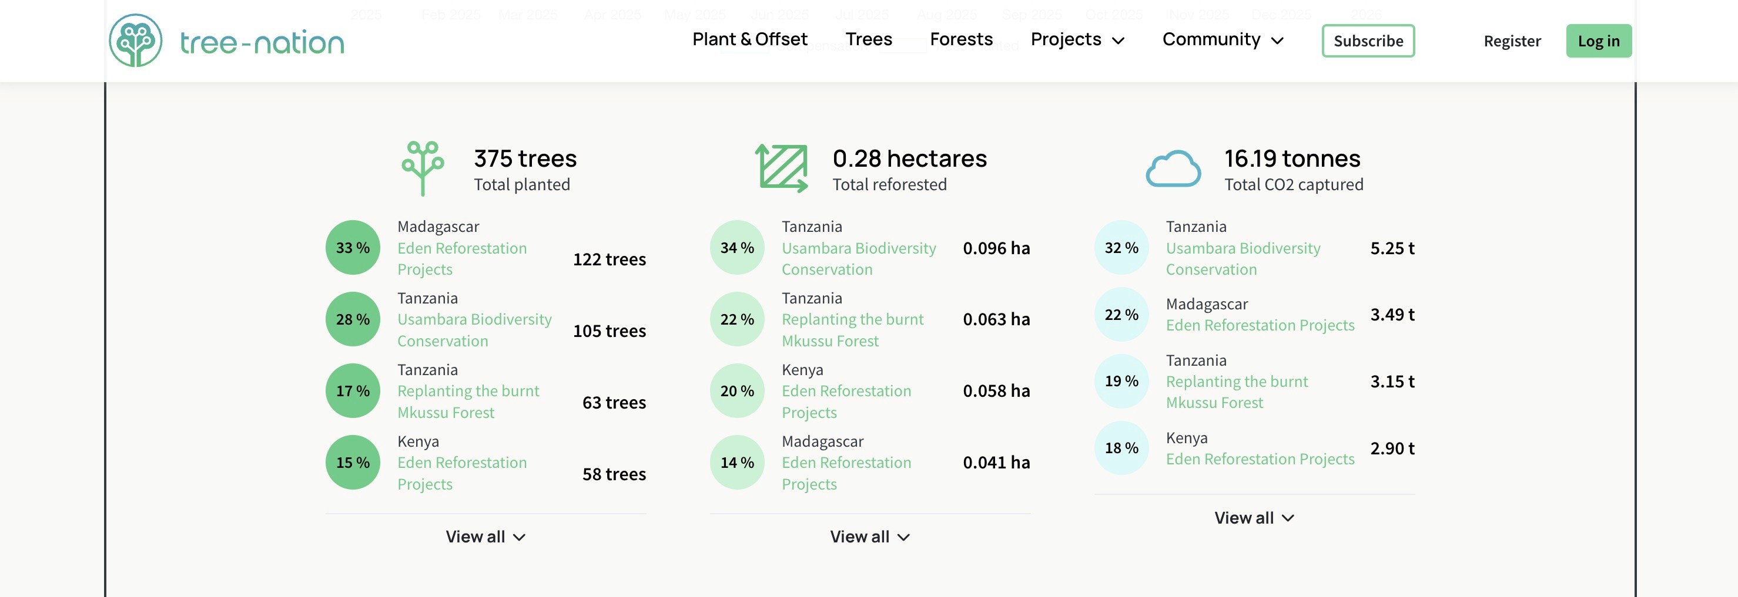Click the 32 % circle badge
1738x597 pixels.
pyautogui.click(x=1121, y=248)
